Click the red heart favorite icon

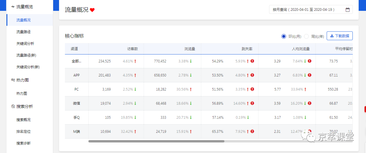tap(92, 10)
